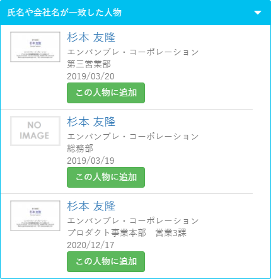Select 総務部 department text

[80, 149]
